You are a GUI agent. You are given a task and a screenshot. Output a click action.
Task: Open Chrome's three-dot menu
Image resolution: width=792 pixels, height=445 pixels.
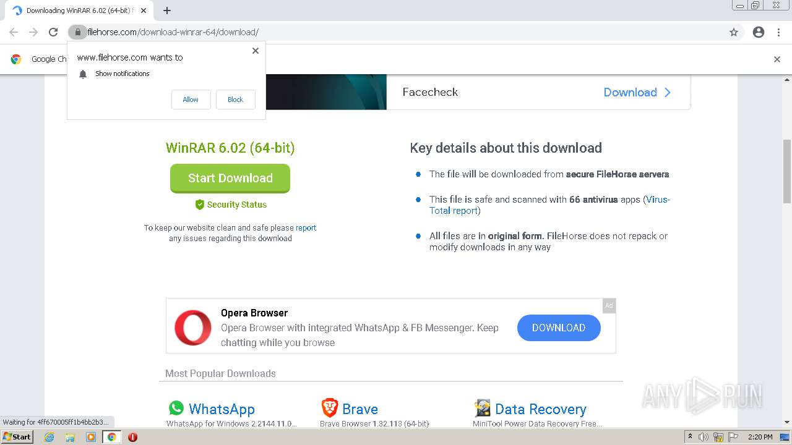pos(778,32)
